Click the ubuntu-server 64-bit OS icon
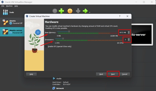This screenshot has height=91, width=156. point(5,32)
